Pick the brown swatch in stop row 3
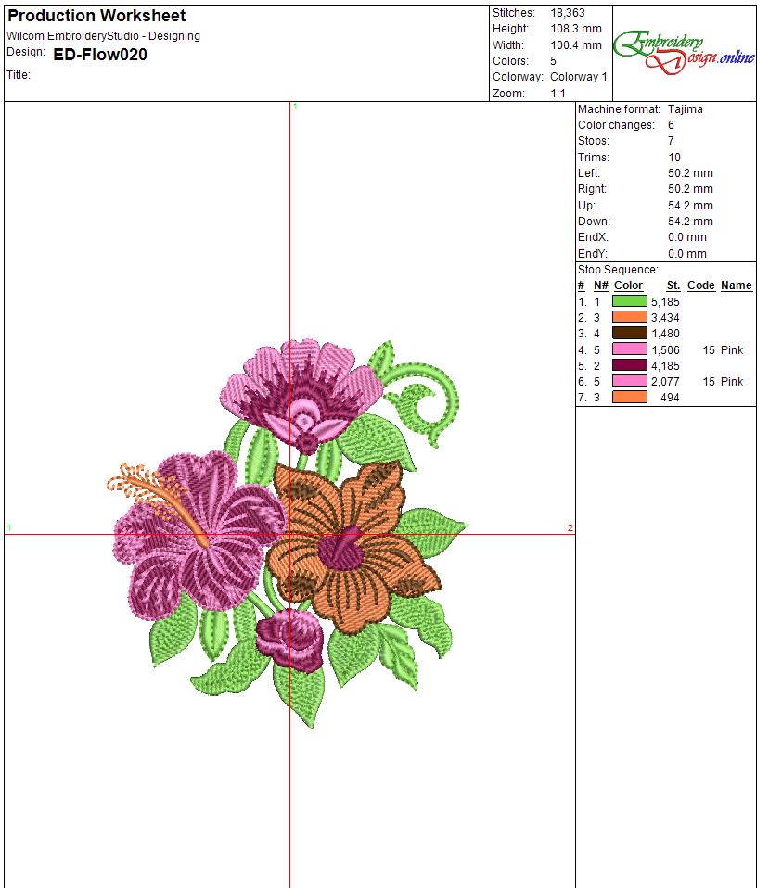The width and height of the screenshot is (769, 888). (629, 334)
